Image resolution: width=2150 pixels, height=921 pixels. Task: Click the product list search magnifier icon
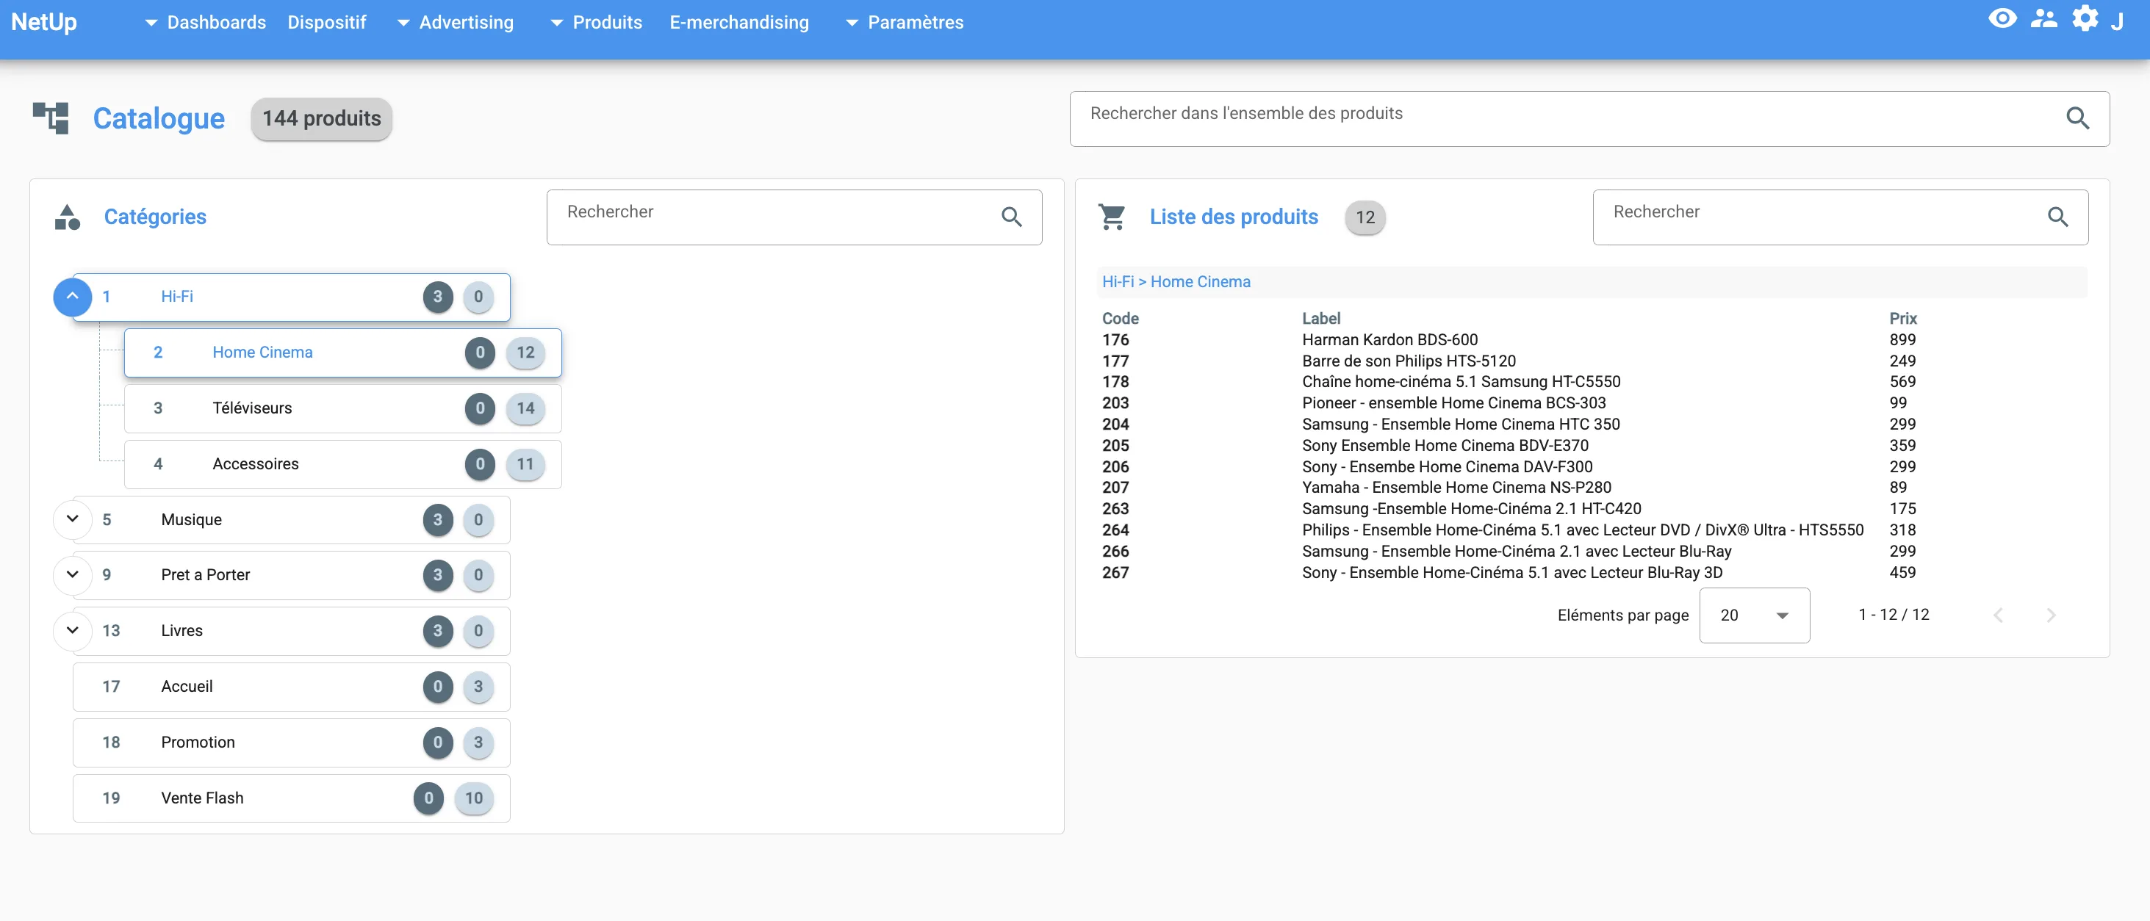pyautogui.click(x=2057, y=217)
